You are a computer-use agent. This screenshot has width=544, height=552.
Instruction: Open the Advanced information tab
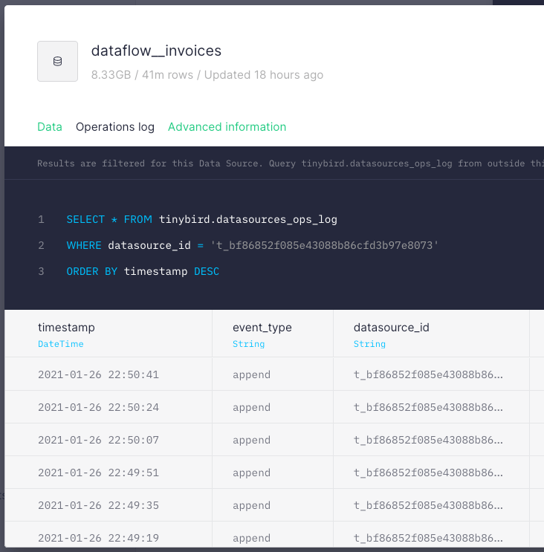point(227,127)
